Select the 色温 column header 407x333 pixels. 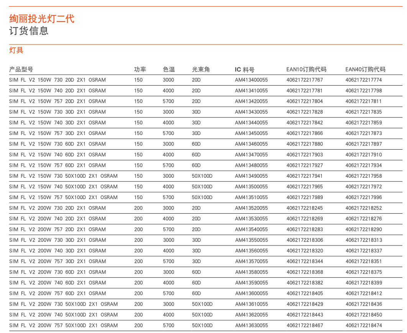[x=169, y=69]
